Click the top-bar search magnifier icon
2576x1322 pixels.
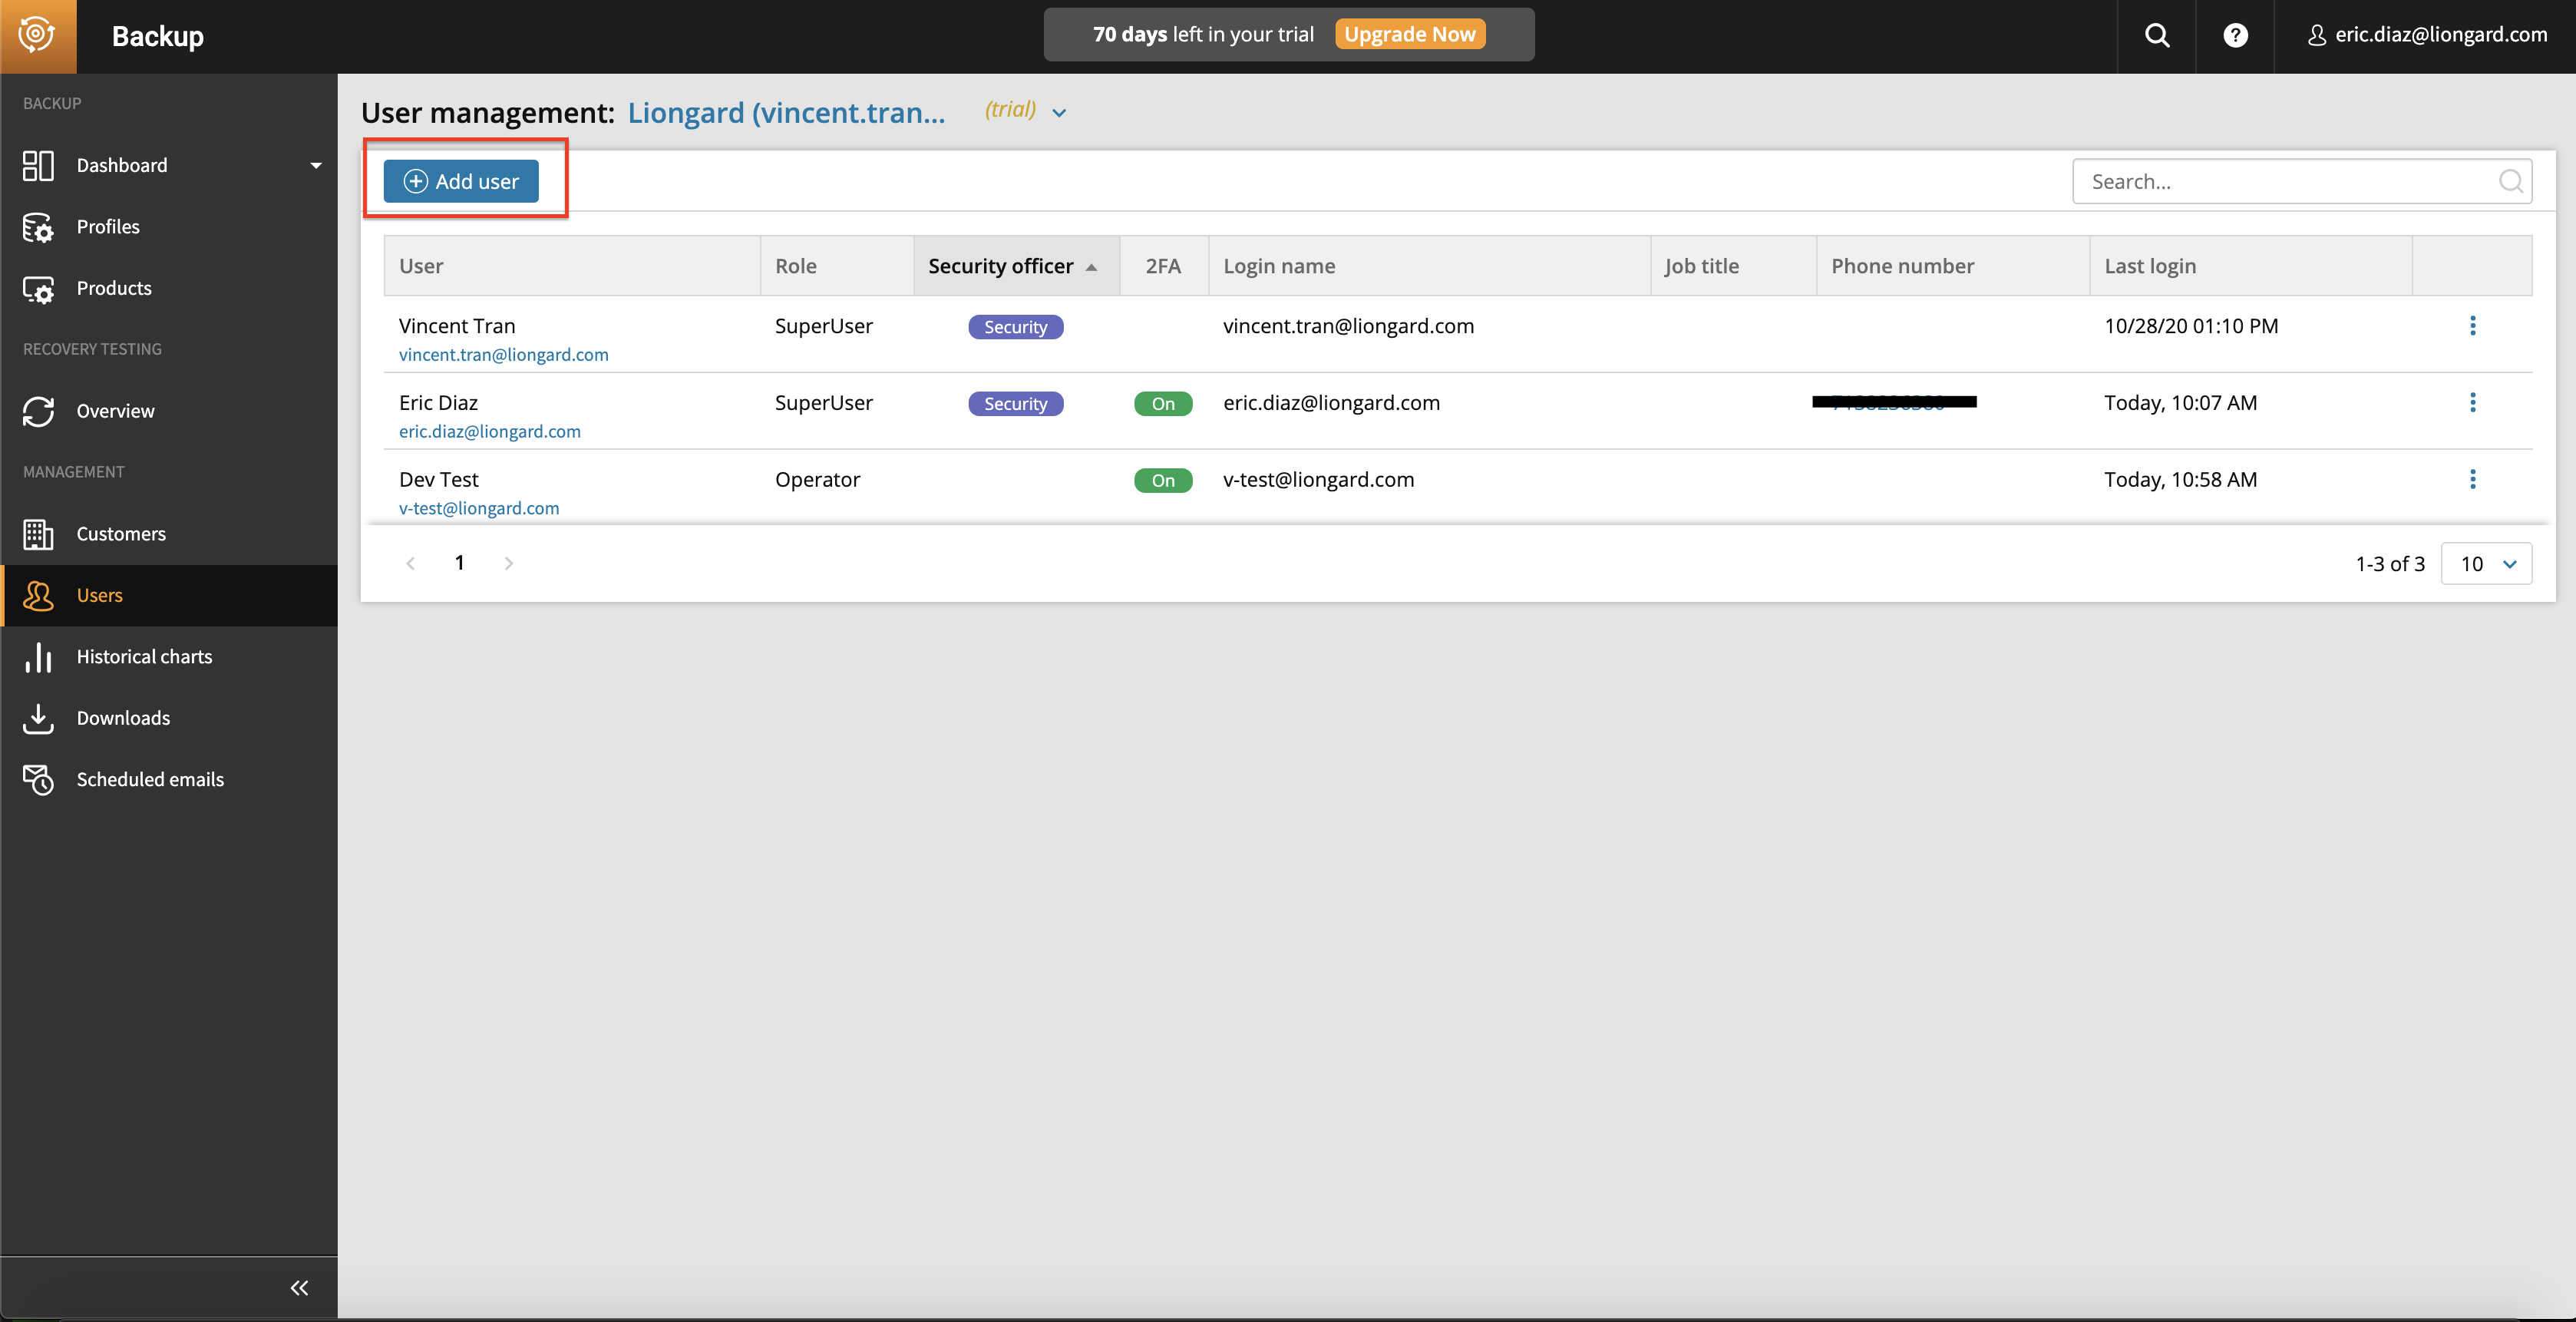[2157, 36]
